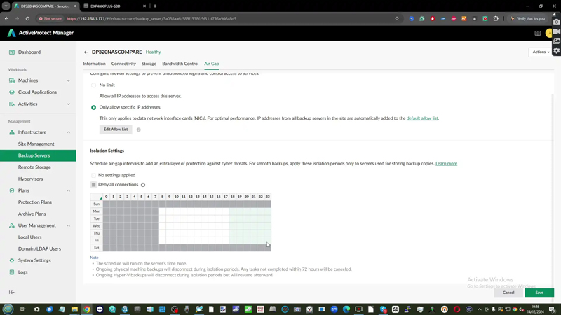Click Tuesday hour 10 schedule cell
Screen dimensions: 561x315
coord(177,218)
